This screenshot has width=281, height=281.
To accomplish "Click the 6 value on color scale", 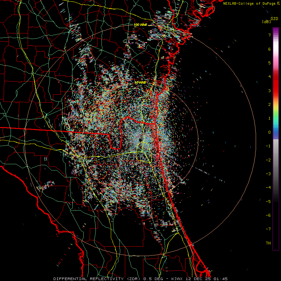I will click(x=269, y=49).
